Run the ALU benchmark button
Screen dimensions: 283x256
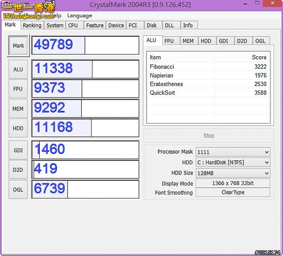pos(18,69)
